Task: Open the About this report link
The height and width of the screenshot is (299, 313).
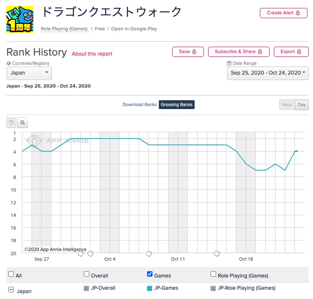Action: 92,54
